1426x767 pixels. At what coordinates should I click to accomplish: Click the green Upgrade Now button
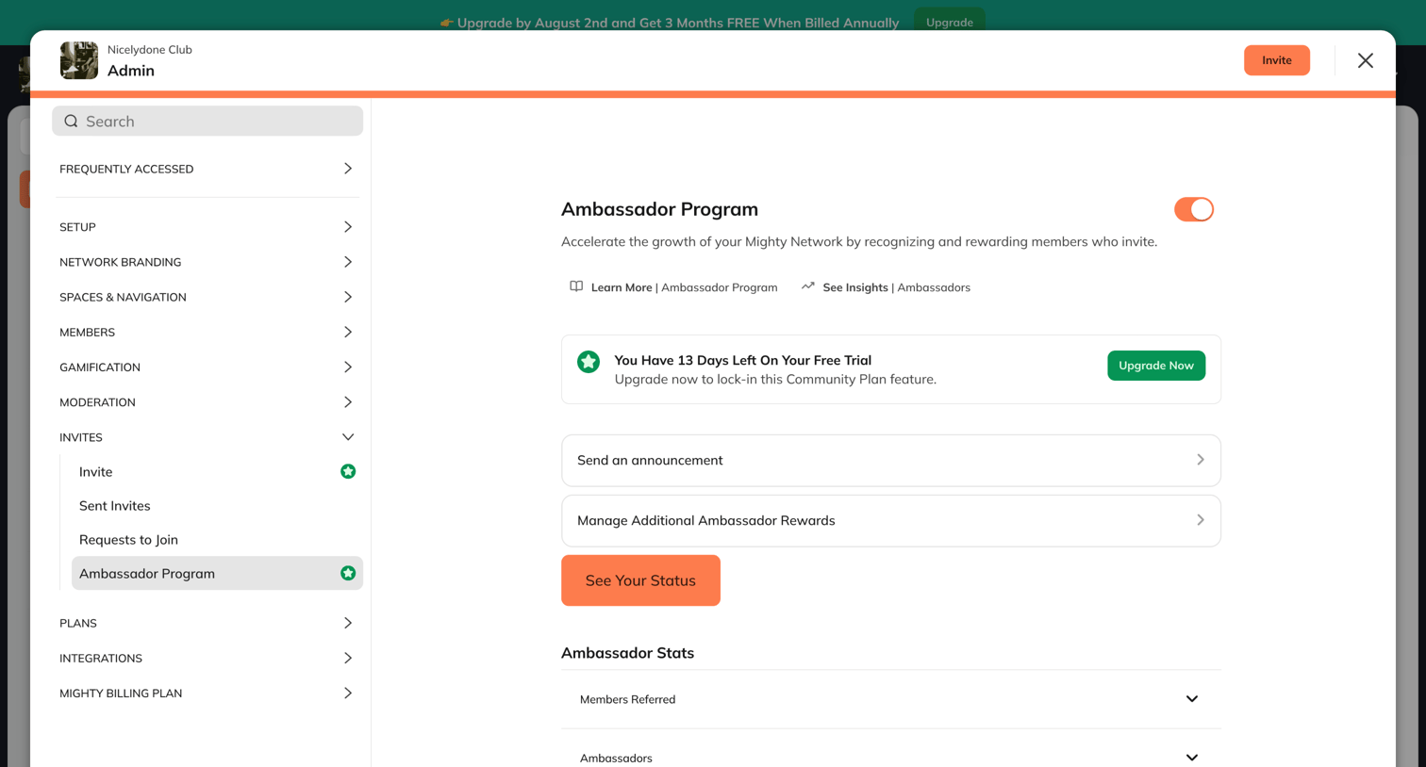(x=1155, y=366)
